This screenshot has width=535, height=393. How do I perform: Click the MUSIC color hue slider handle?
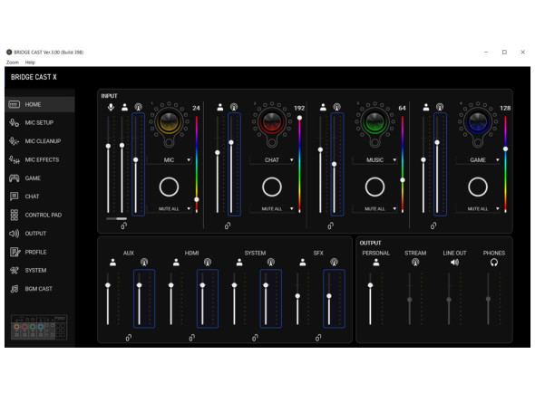pyautogui.click(x=403, y=180)
